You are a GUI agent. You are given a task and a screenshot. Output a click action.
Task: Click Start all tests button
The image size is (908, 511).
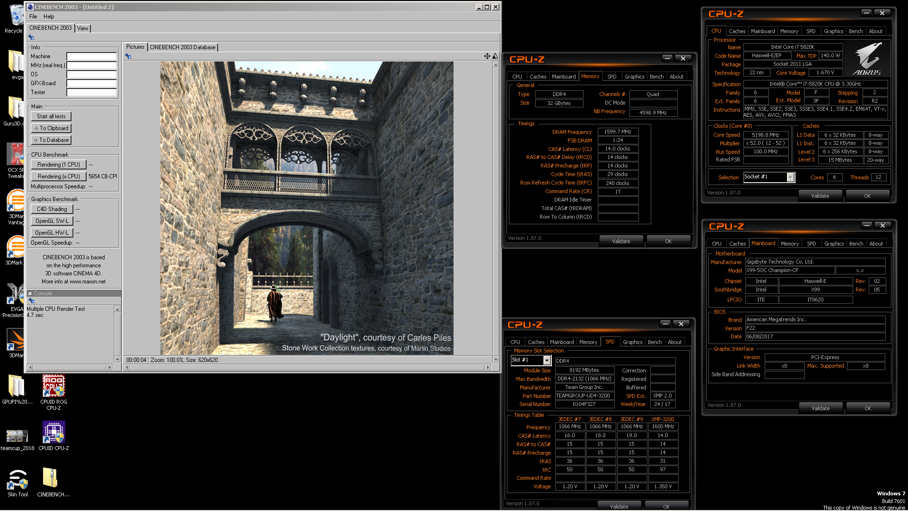51,116
